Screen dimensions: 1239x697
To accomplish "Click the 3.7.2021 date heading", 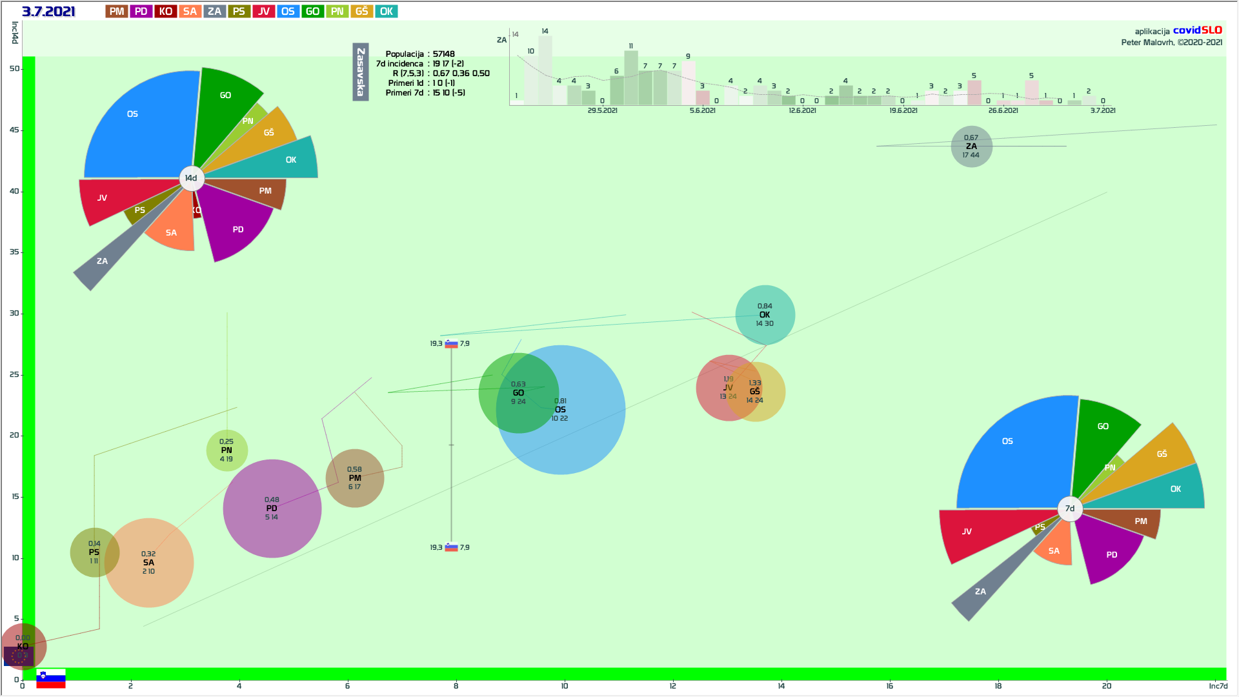I will click(x=48, y=12).
